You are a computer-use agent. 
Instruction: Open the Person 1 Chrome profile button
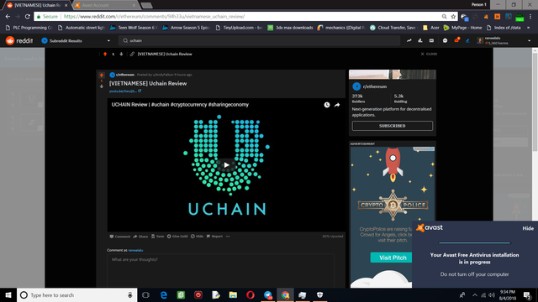click(x=479, y=5)
